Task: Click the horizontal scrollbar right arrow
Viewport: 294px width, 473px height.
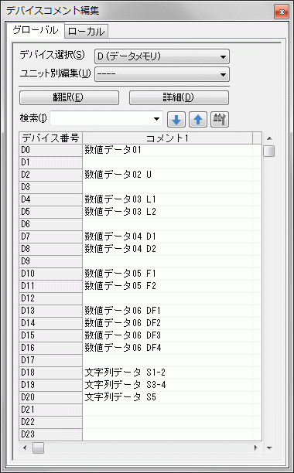Action: pyautogui.click(x=256, y=447)
